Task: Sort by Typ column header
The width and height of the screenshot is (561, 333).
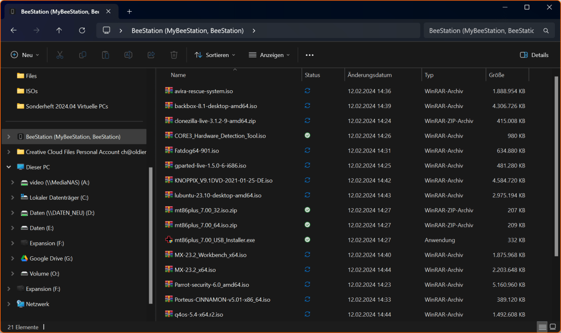Action: [x=429, y=75]
